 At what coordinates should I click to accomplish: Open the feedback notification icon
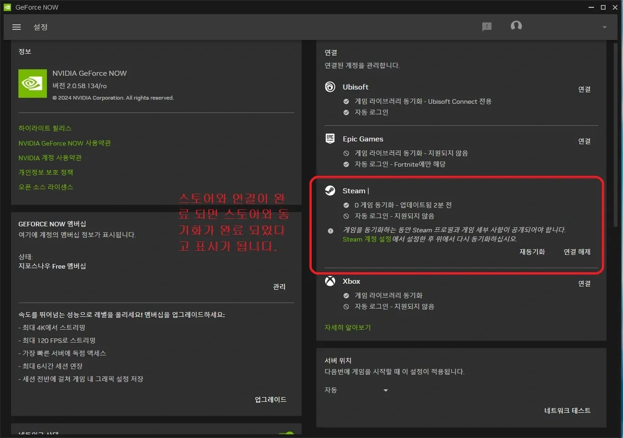[487, 27]
